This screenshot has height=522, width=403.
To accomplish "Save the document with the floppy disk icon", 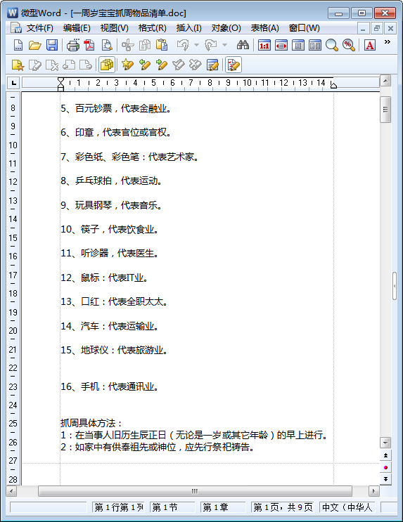I will click(x=51, y=45).
